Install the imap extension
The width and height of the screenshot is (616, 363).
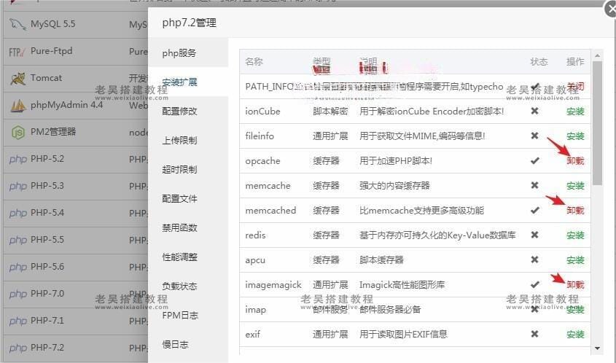[x=575, y=310]
